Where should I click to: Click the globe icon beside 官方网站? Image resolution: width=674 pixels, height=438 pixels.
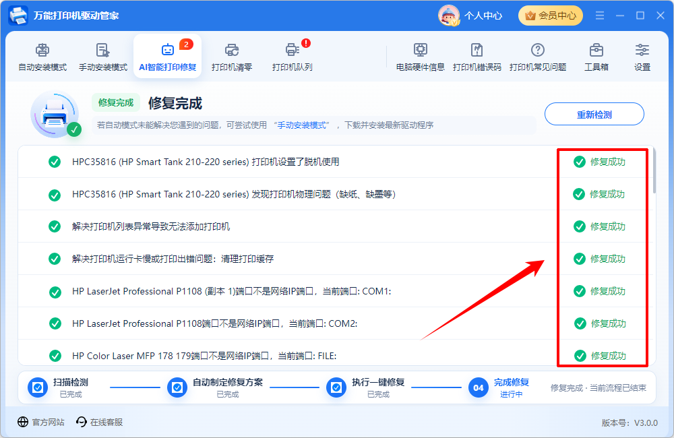[23, 422]
